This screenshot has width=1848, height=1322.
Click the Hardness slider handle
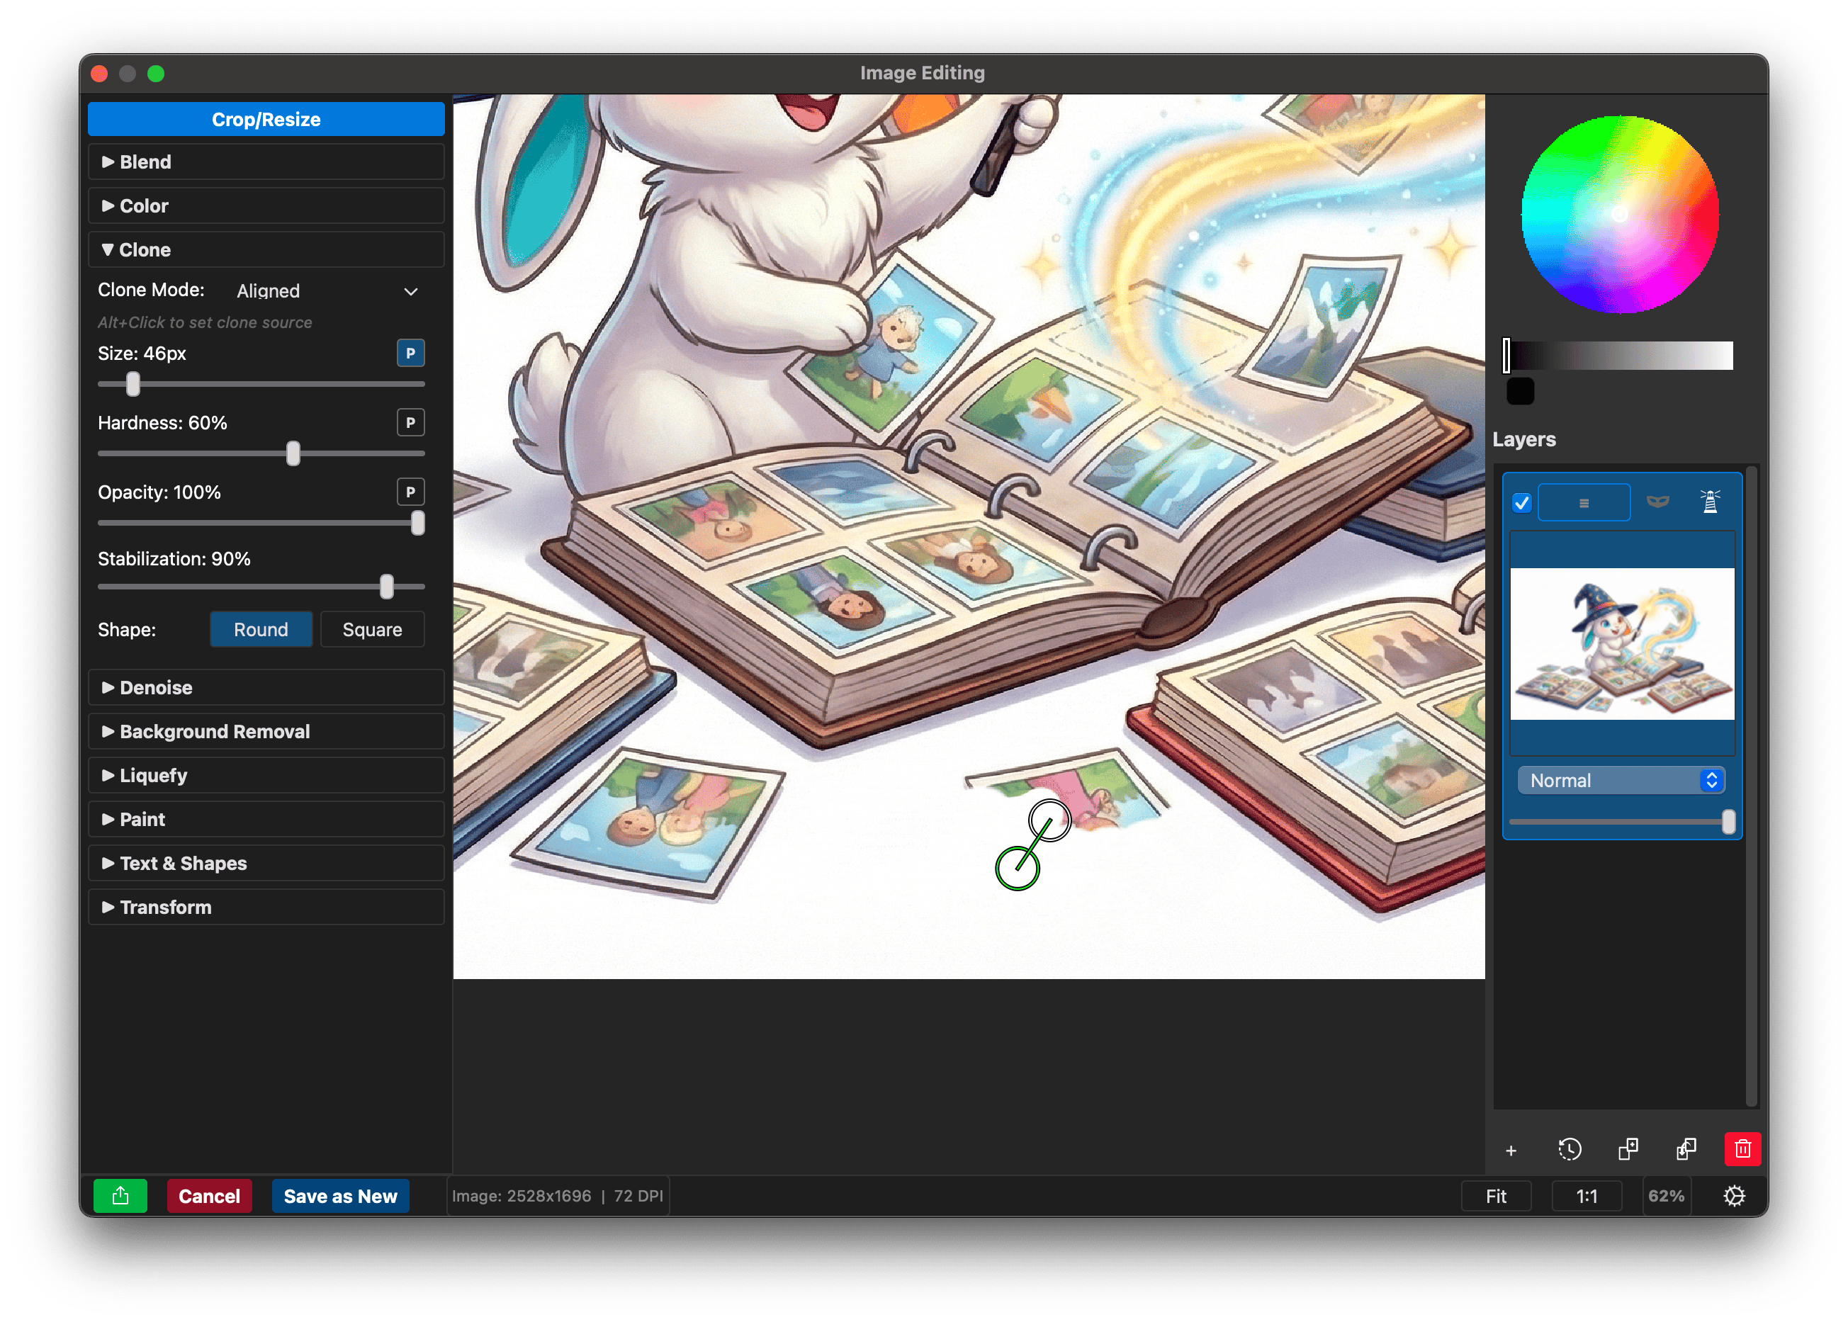point(293,453)
